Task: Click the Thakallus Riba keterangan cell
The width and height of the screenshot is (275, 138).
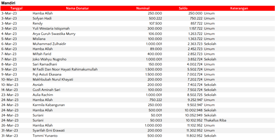Action: (x=215, y=120)
